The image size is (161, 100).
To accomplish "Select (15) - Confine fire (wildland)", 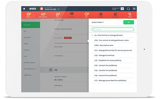I will click(113, 70).
